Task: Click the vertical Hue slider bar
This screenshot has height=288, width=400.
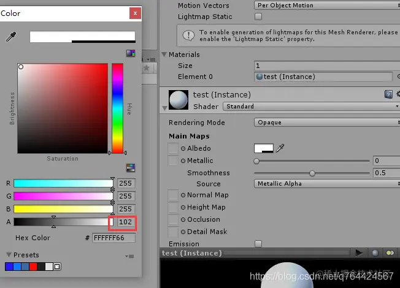Action: click(x=117, y=108)
